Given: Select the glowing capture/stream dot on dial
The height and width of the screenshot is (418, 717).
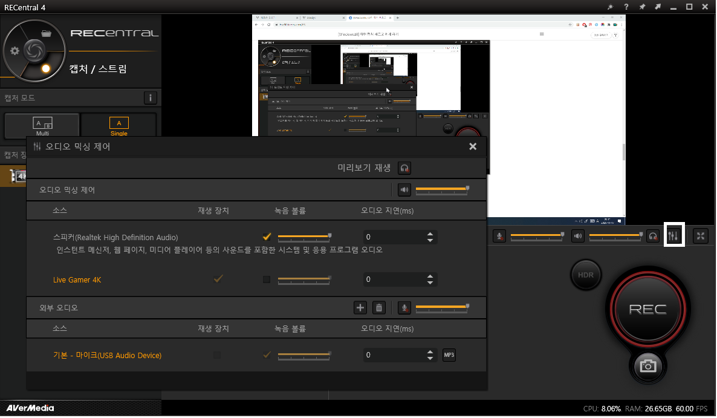Looking at the screenshot, I should (46, 68).
